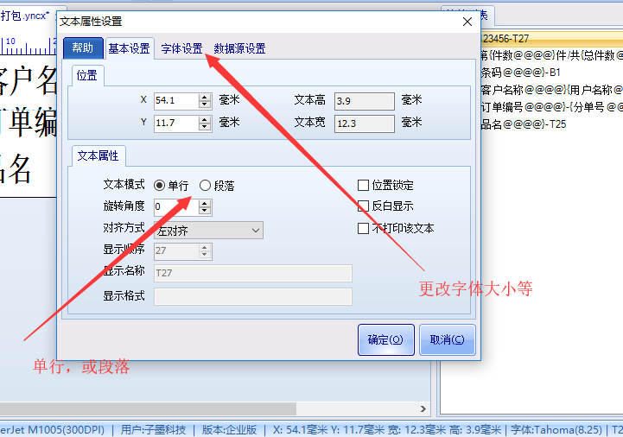Click the X coordinate input field
This screenshot has width=623, height=437.
[x=175, y=100]
